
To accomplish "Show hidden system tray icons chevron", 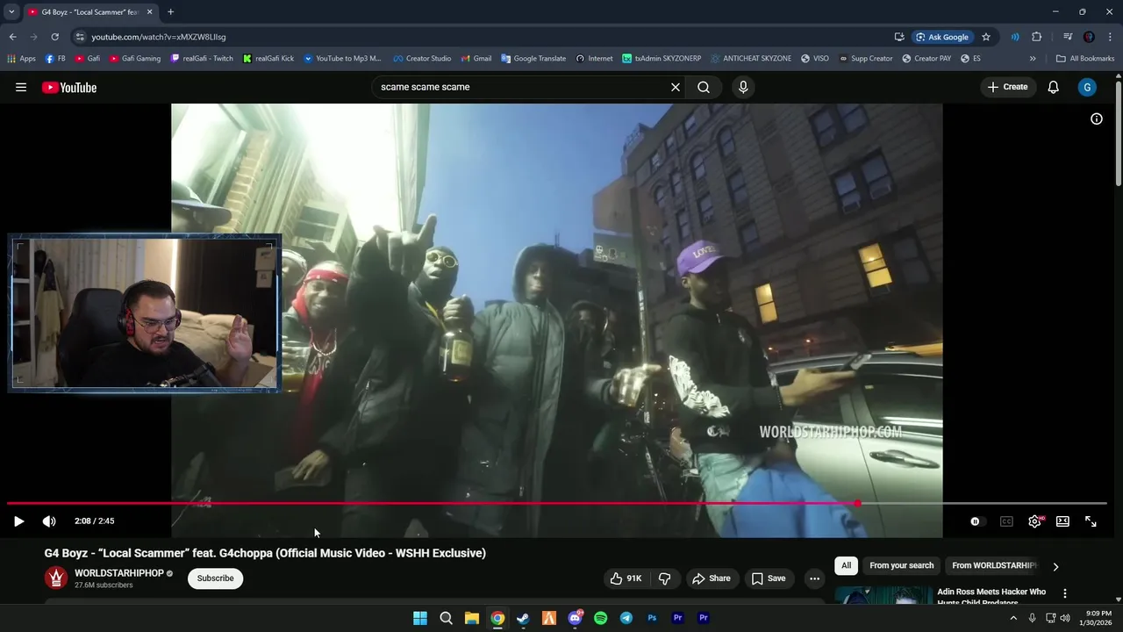I will click(1013, 618).
